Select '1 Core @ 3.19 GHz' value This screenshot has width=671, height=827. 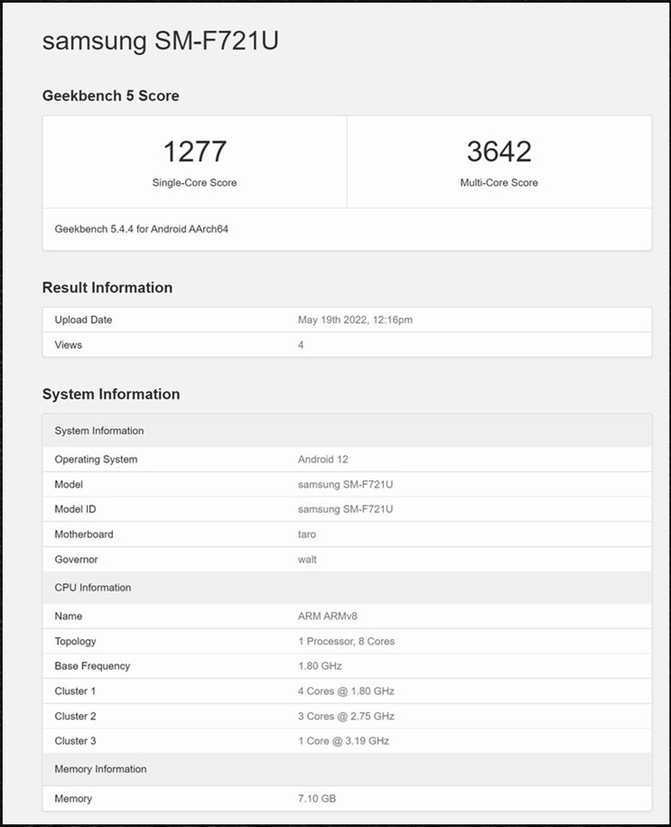[x=343, y=741]
